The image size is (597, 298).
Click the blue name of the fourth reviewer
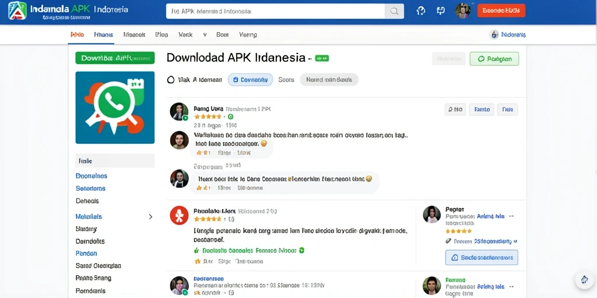click(209, 279)
